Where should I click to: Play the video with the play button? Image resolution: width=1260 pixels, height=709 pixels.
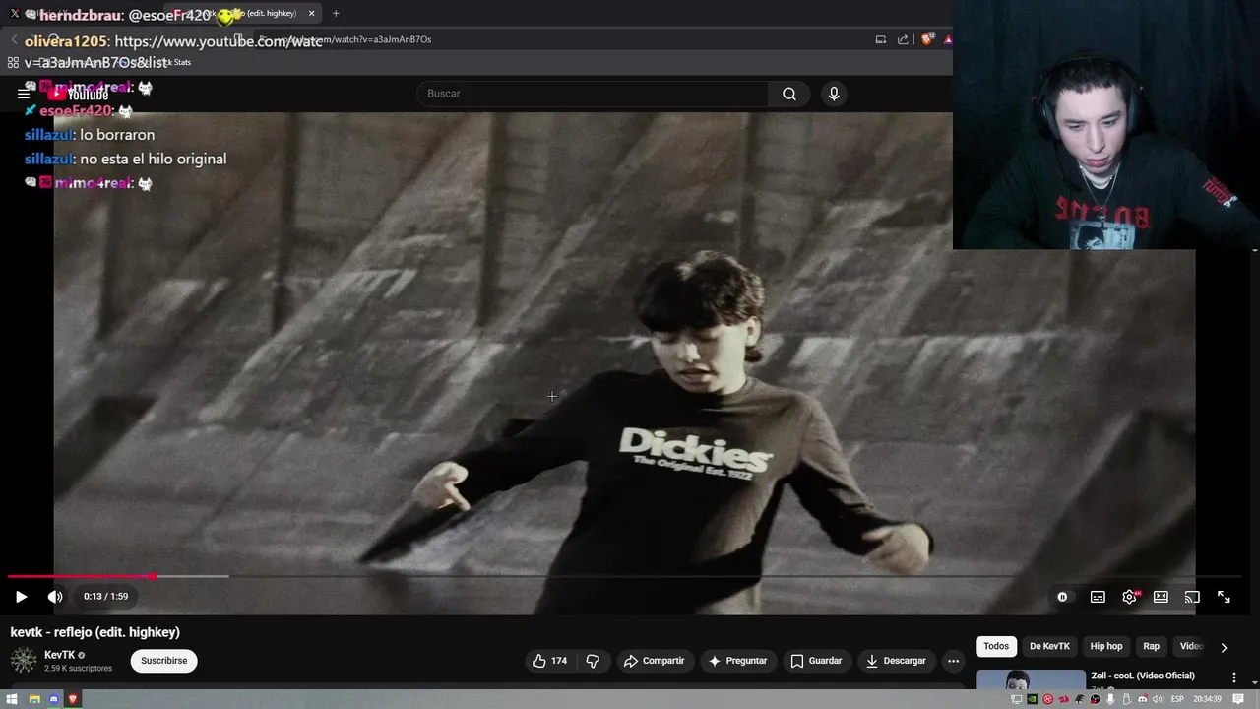tap(21, 596)
